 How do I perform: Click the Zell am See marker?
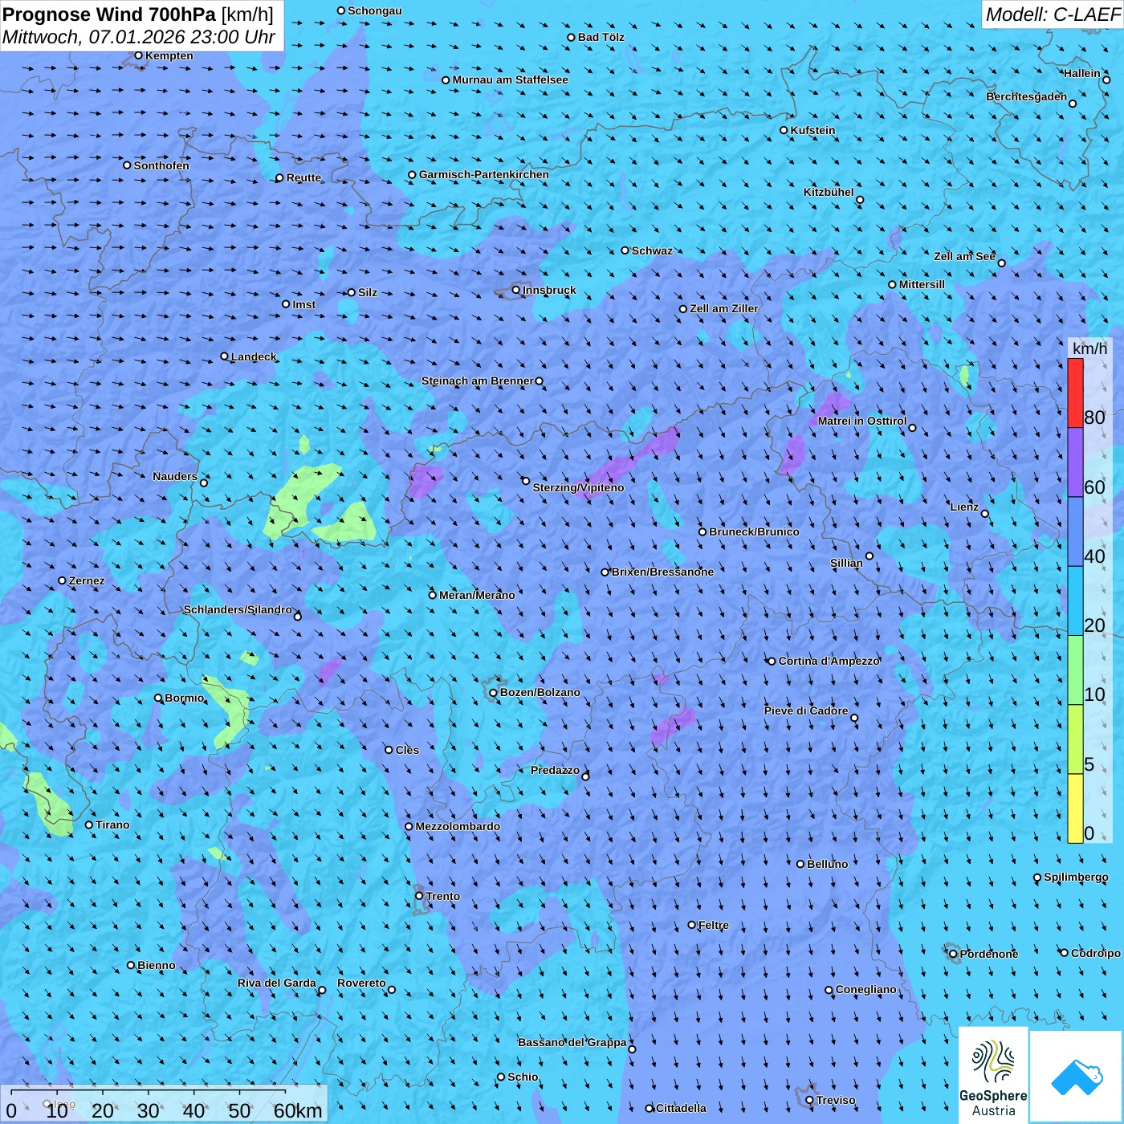[x=1001, y=263]
